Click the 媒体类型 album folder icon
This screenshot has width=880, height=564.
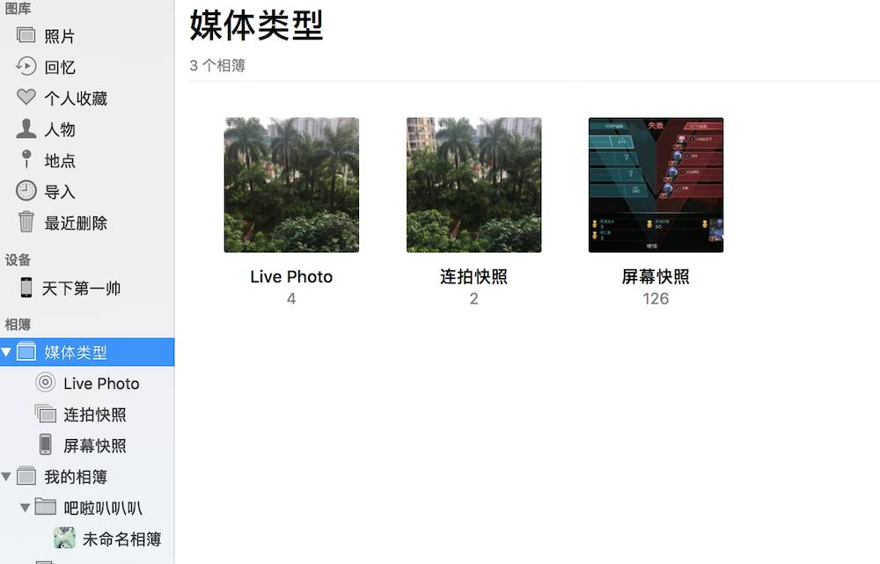coord(26,352)
